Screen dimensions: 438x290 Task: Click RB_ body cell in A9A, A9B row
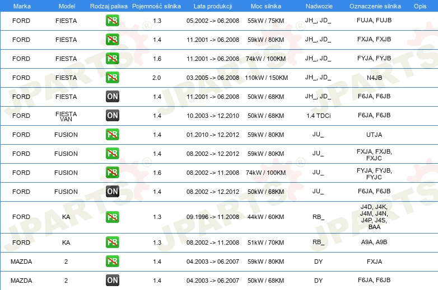click(x=319, y=242)
